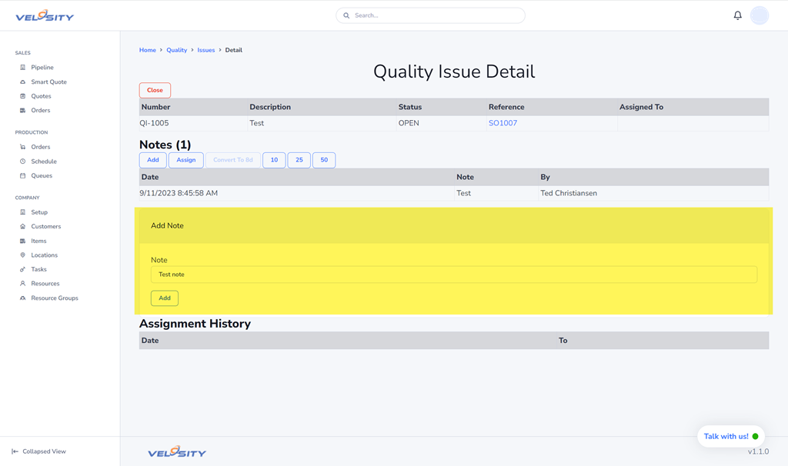Click the Schedule clock icon
Screen dimensions: 788x466
click(23, 161)
